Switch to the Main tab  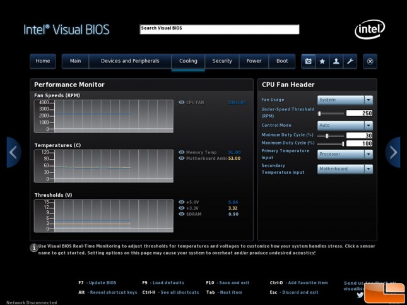click(x=75, y=61)
